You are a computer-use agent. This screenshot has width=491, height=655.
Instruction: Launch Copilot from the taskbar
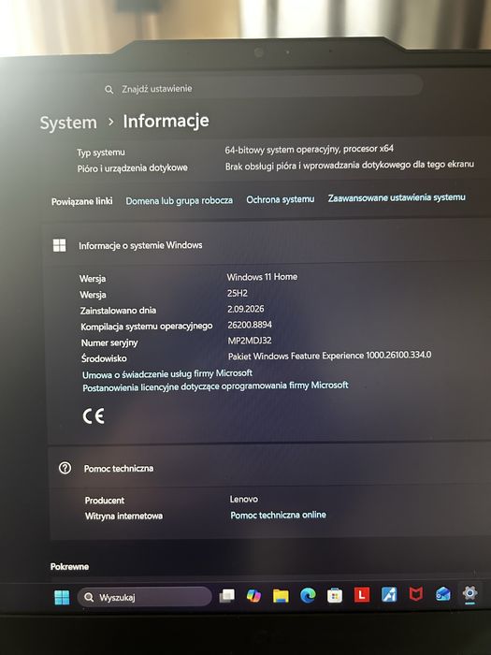[253, 596]
